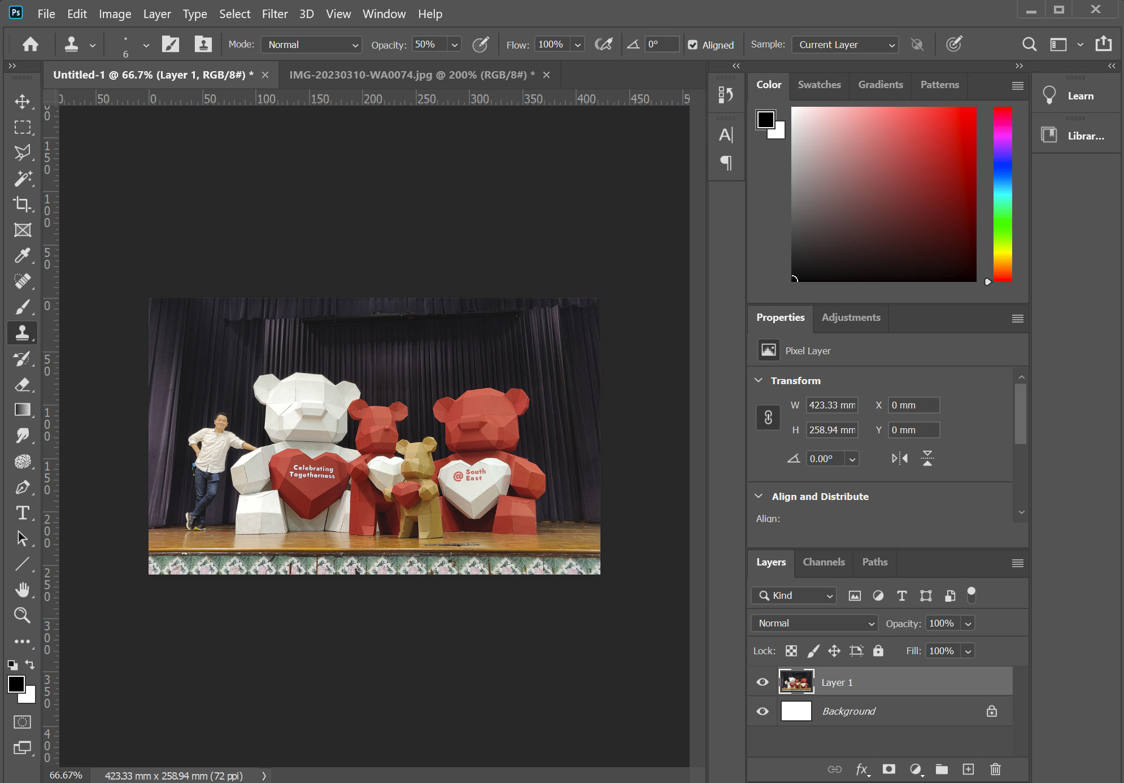The width and height of the screenshot is (1124, 783).
Task: Select the Magic Wand tool
Action: tap(23, 179)
